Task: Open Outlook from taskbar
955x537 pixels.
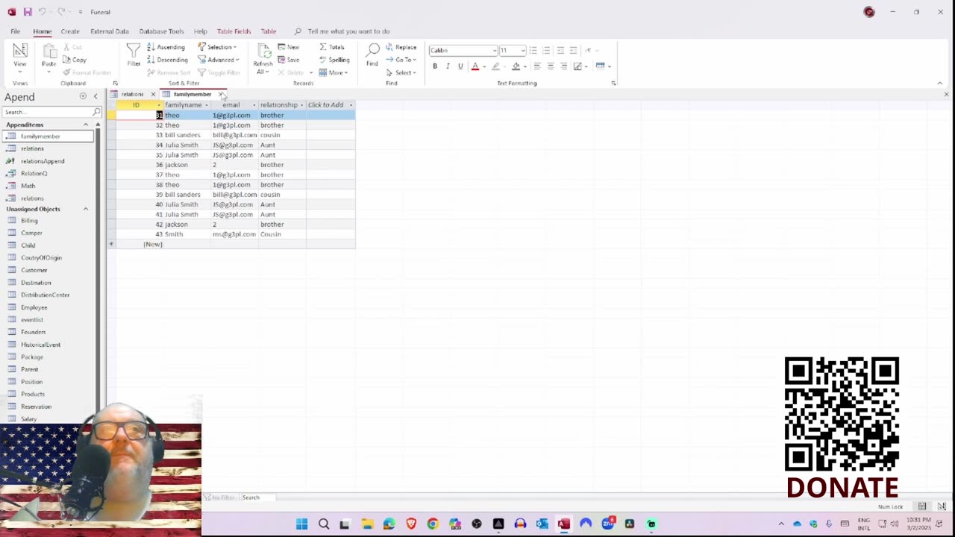Action: [x=542, y=524]
